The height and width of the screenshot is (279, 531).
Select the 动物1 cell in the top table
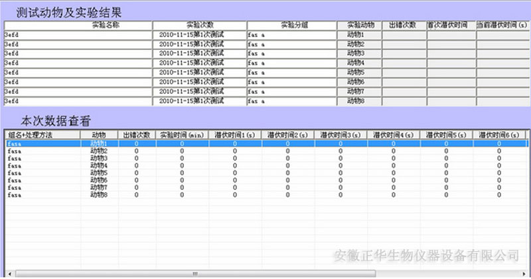(360, 35)
